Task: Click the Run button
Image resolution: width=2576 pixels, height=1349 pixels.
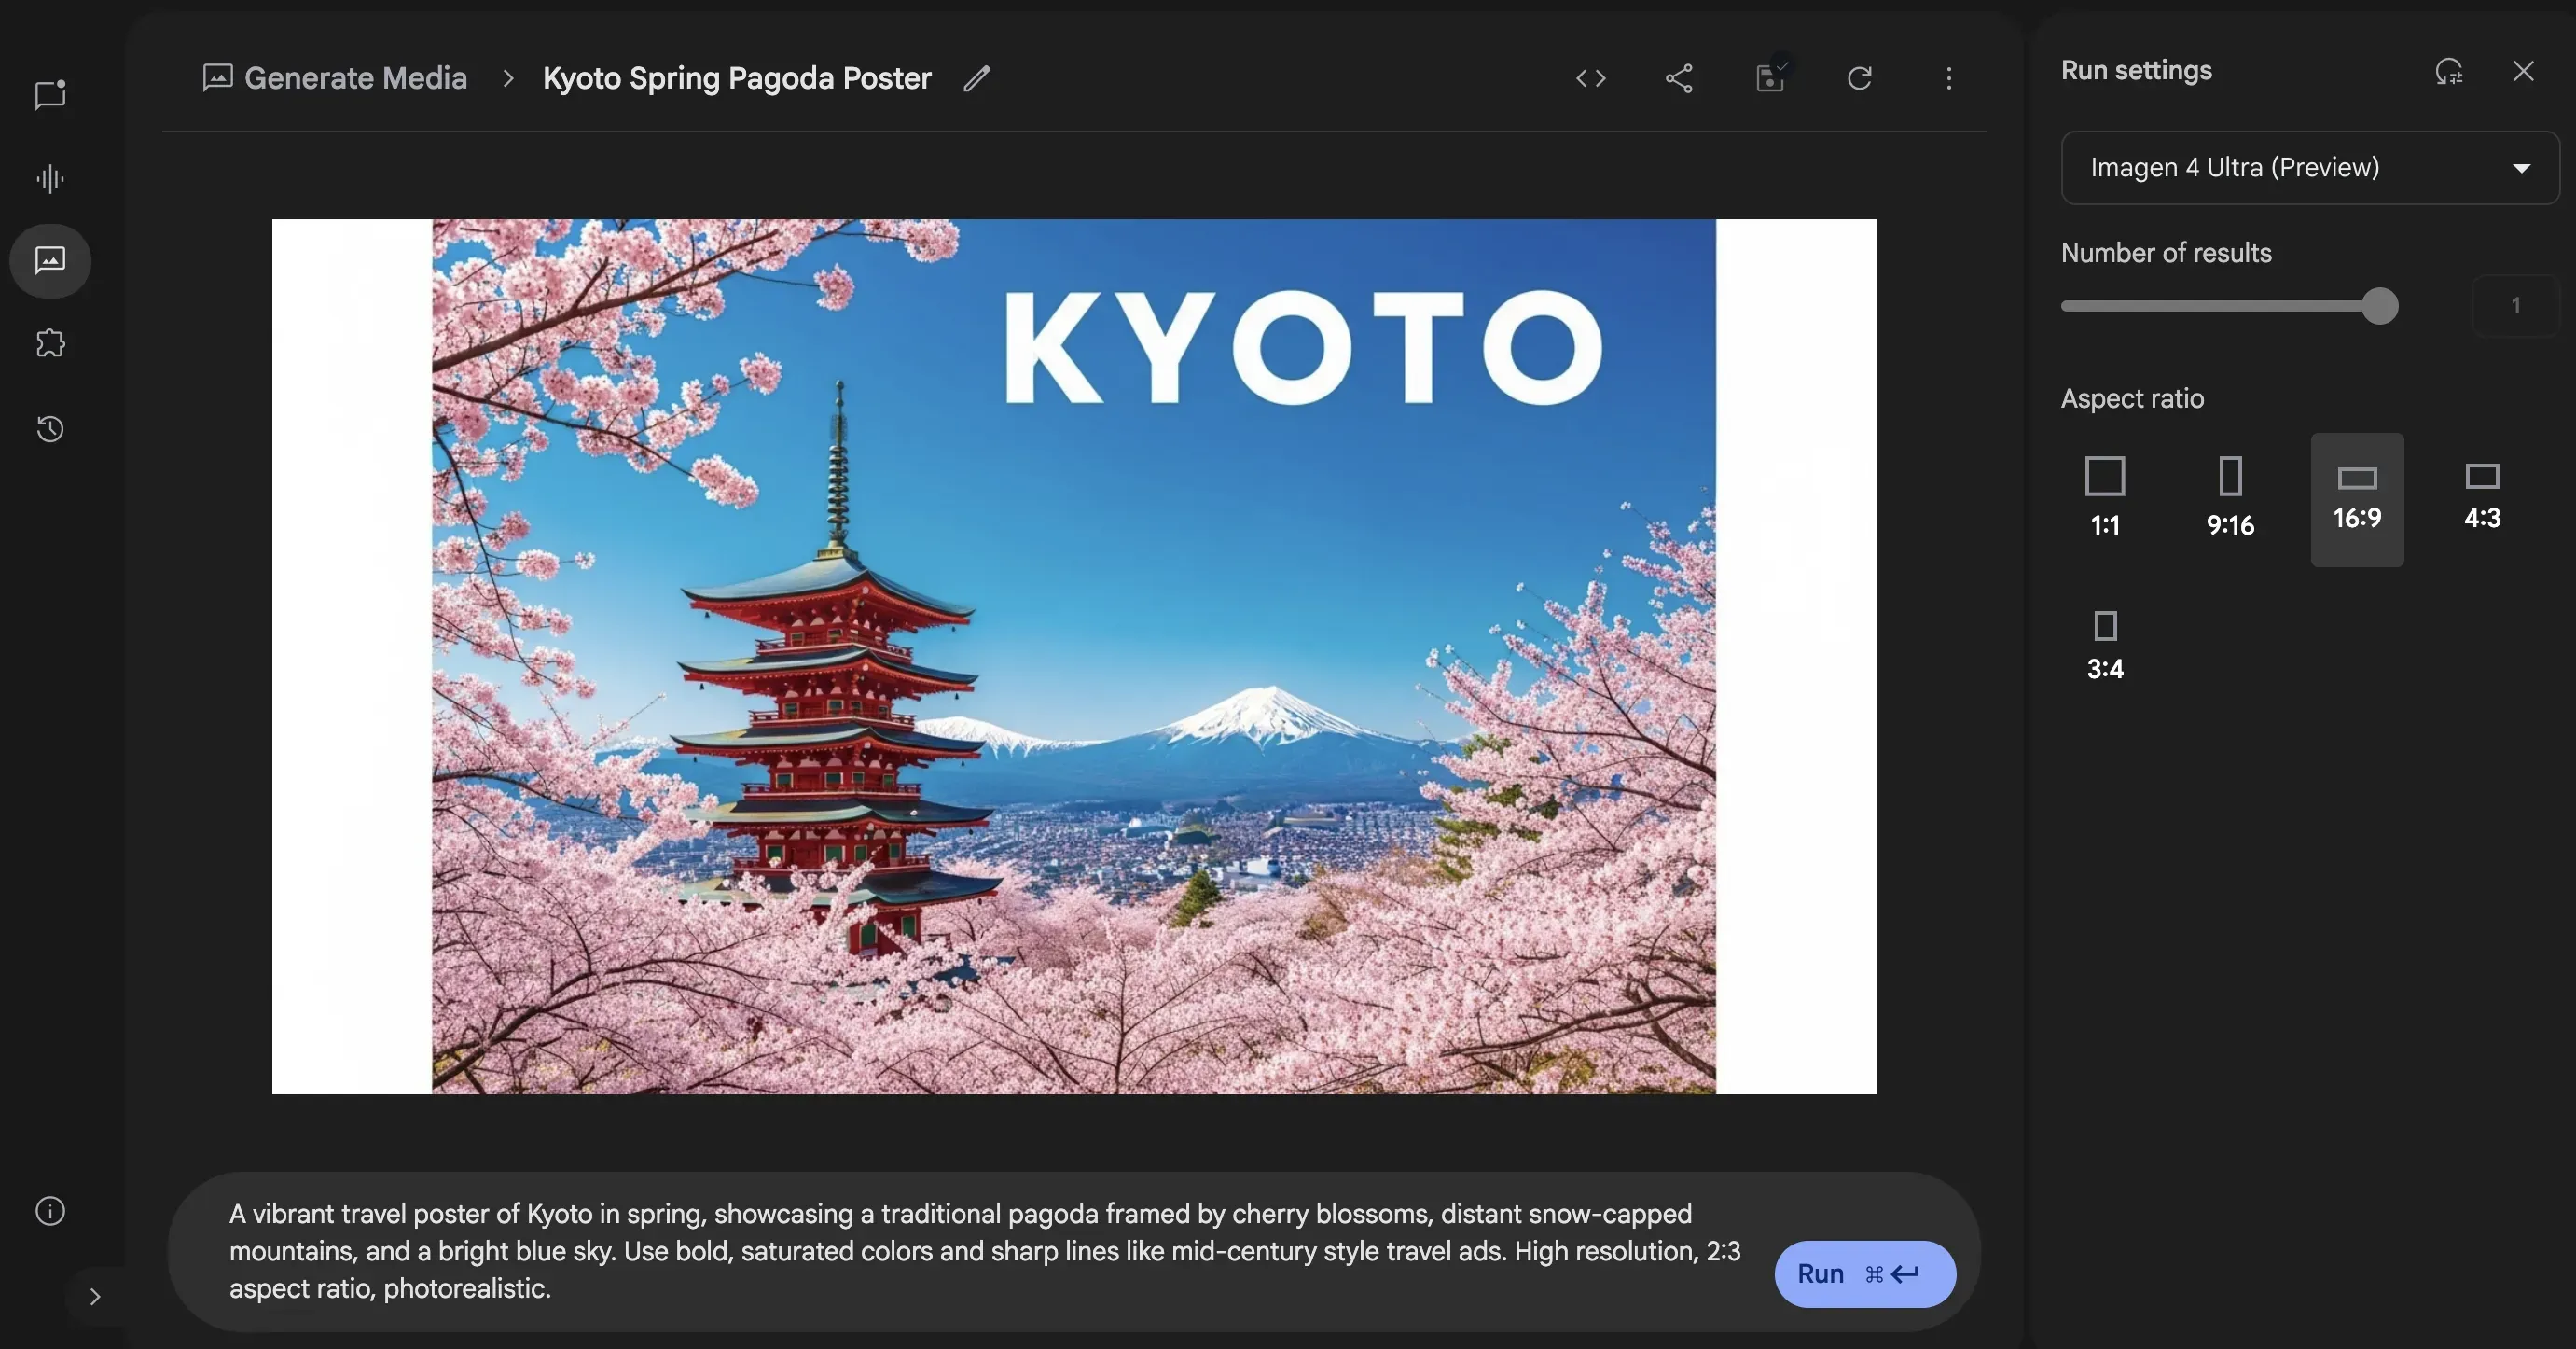Action: [1864, 1273]
